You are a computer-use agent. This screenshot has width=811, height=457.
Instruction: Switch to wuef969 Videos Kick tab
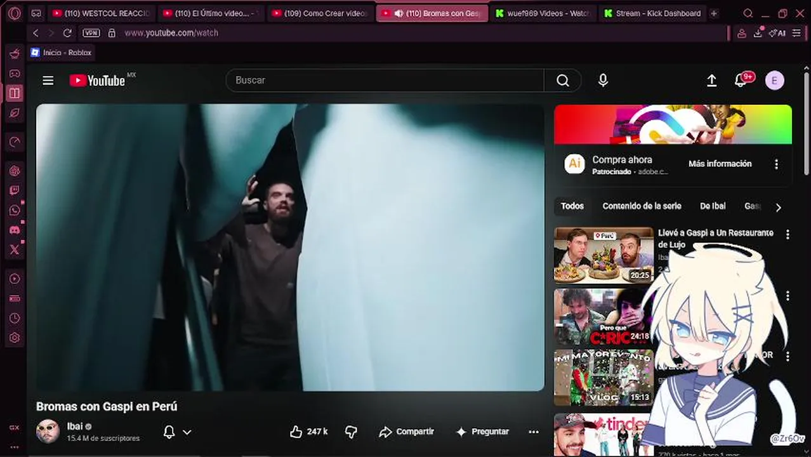(x=543, y=13)
